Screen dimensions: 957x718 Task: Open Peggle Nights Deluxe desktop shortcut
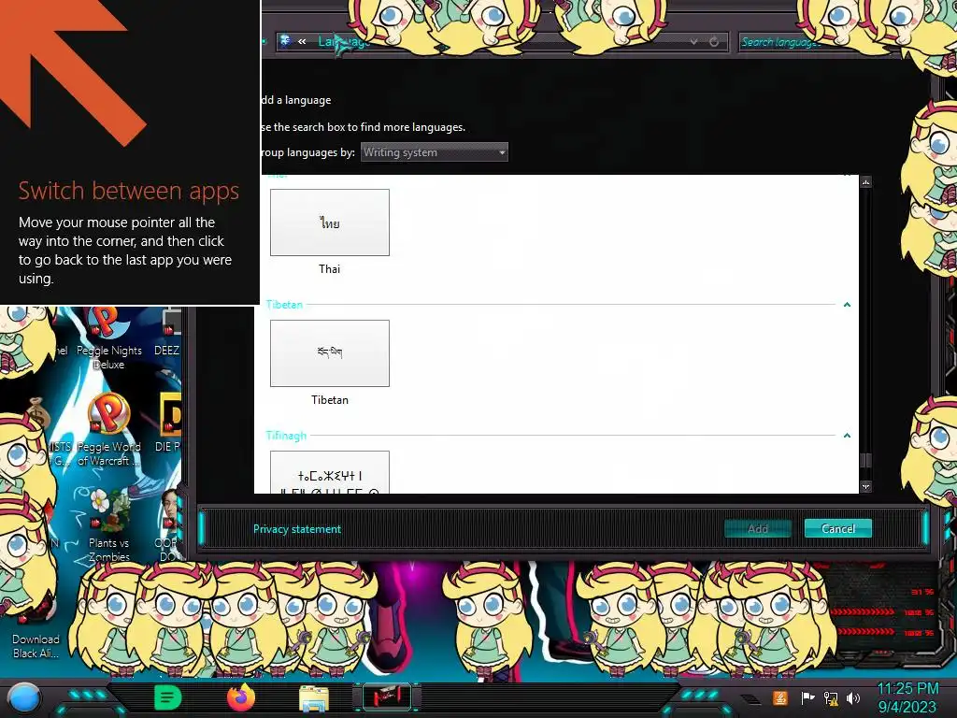[x=109, y=338]
